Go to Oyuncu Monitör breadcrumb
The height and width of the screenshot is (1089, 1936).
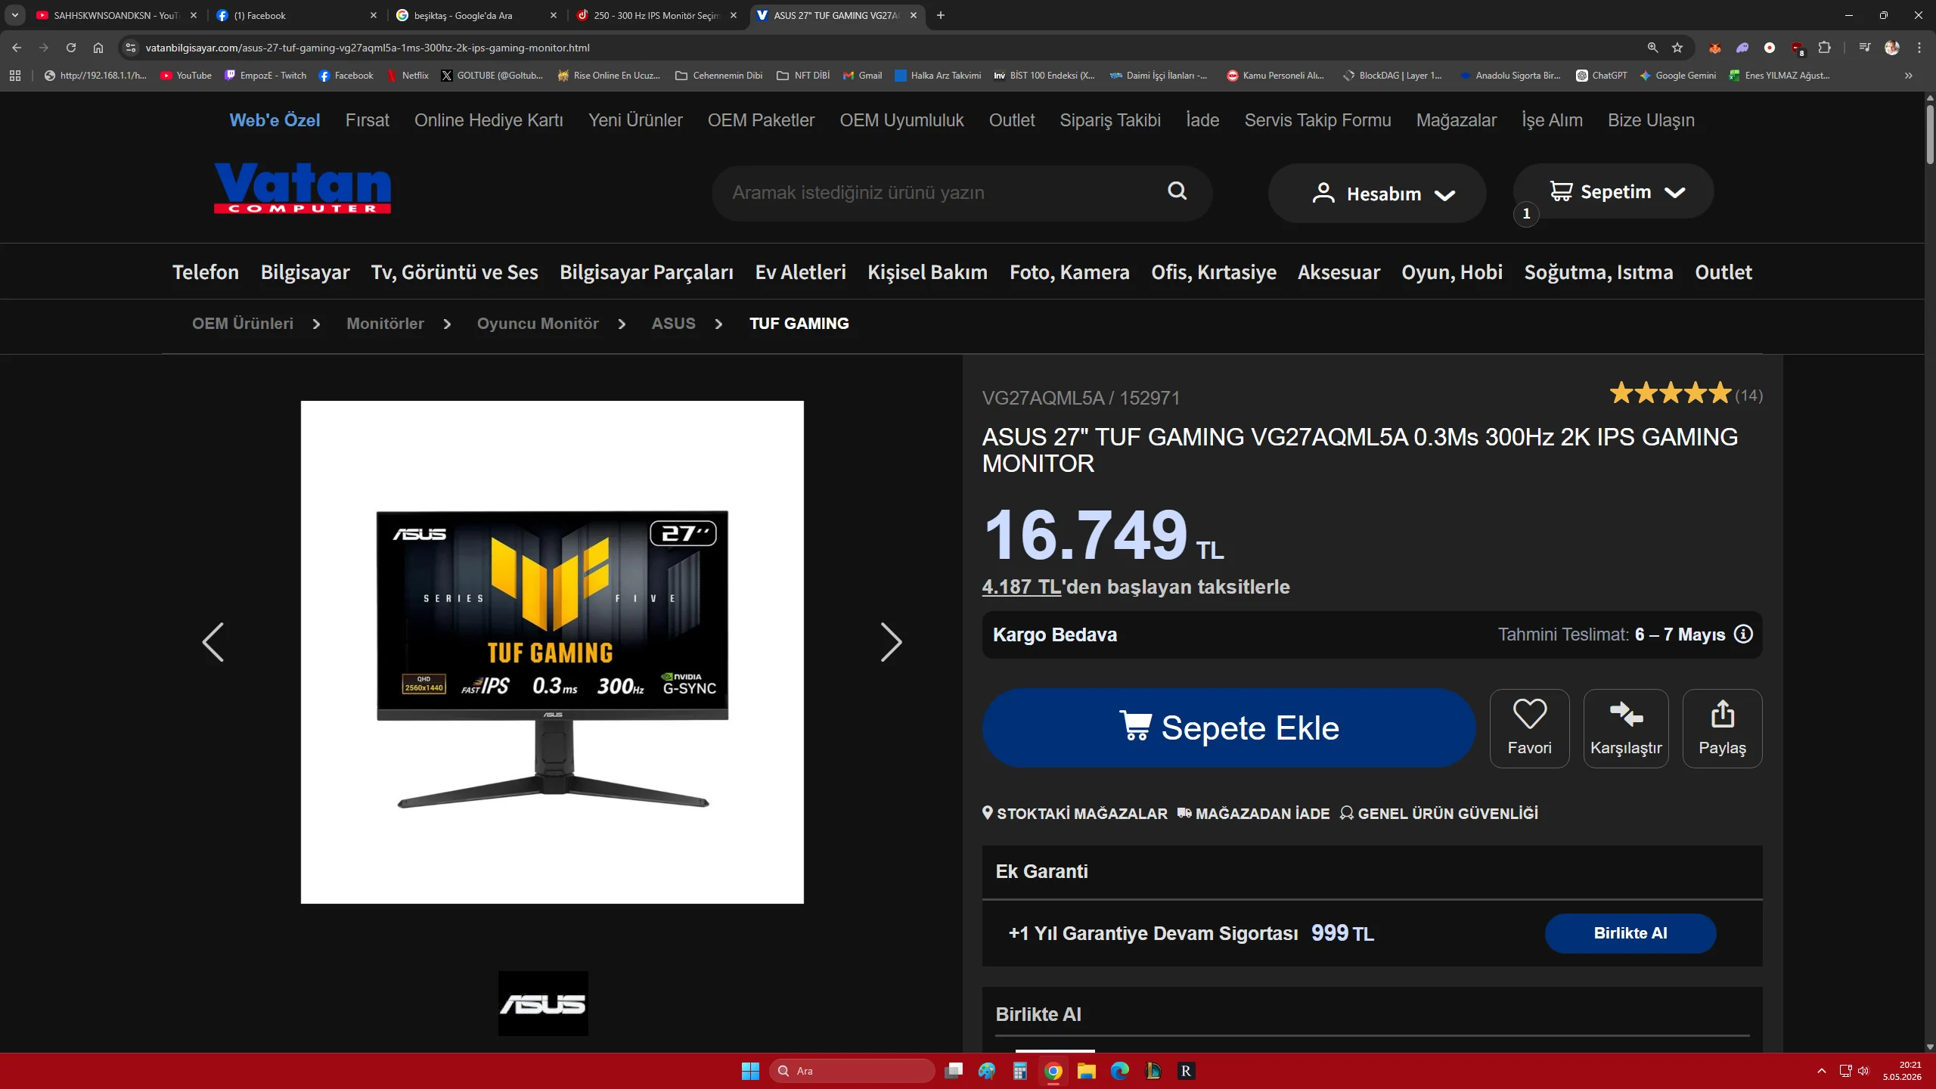[x=538, y=324]
